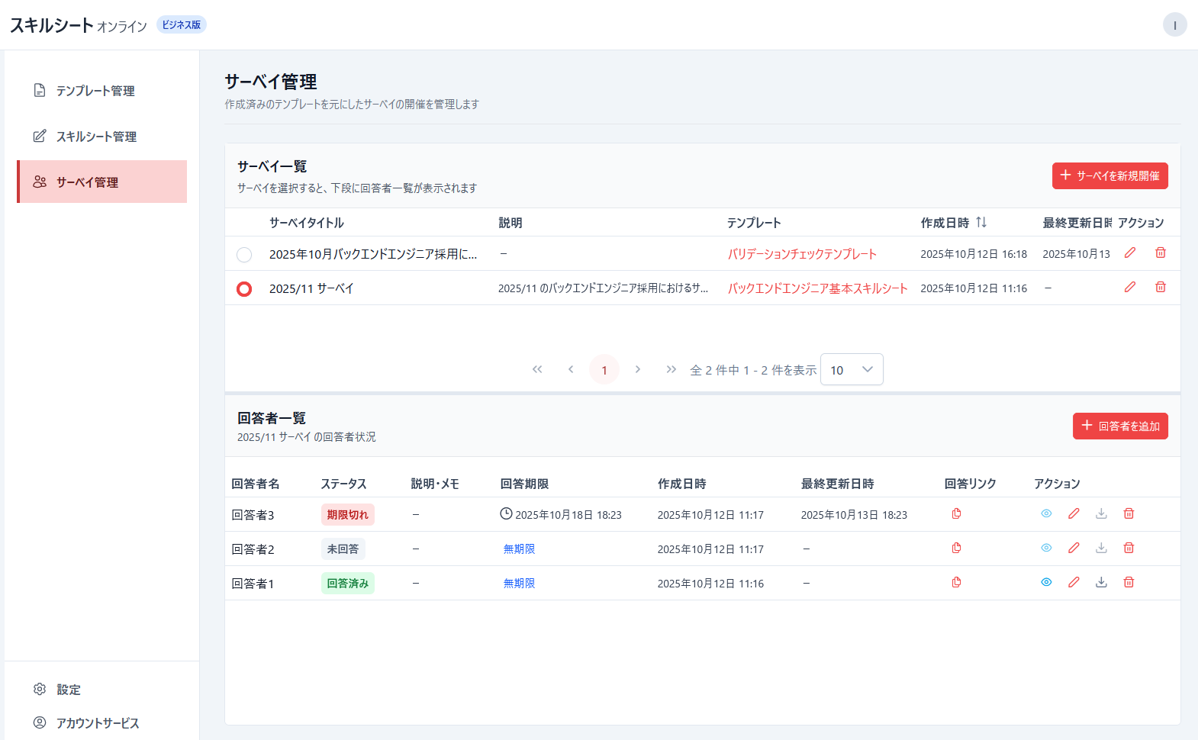Open テンプレート管理 in the sidebar
The width and height of the screenshot is (1198, 740).
point(102,91)
